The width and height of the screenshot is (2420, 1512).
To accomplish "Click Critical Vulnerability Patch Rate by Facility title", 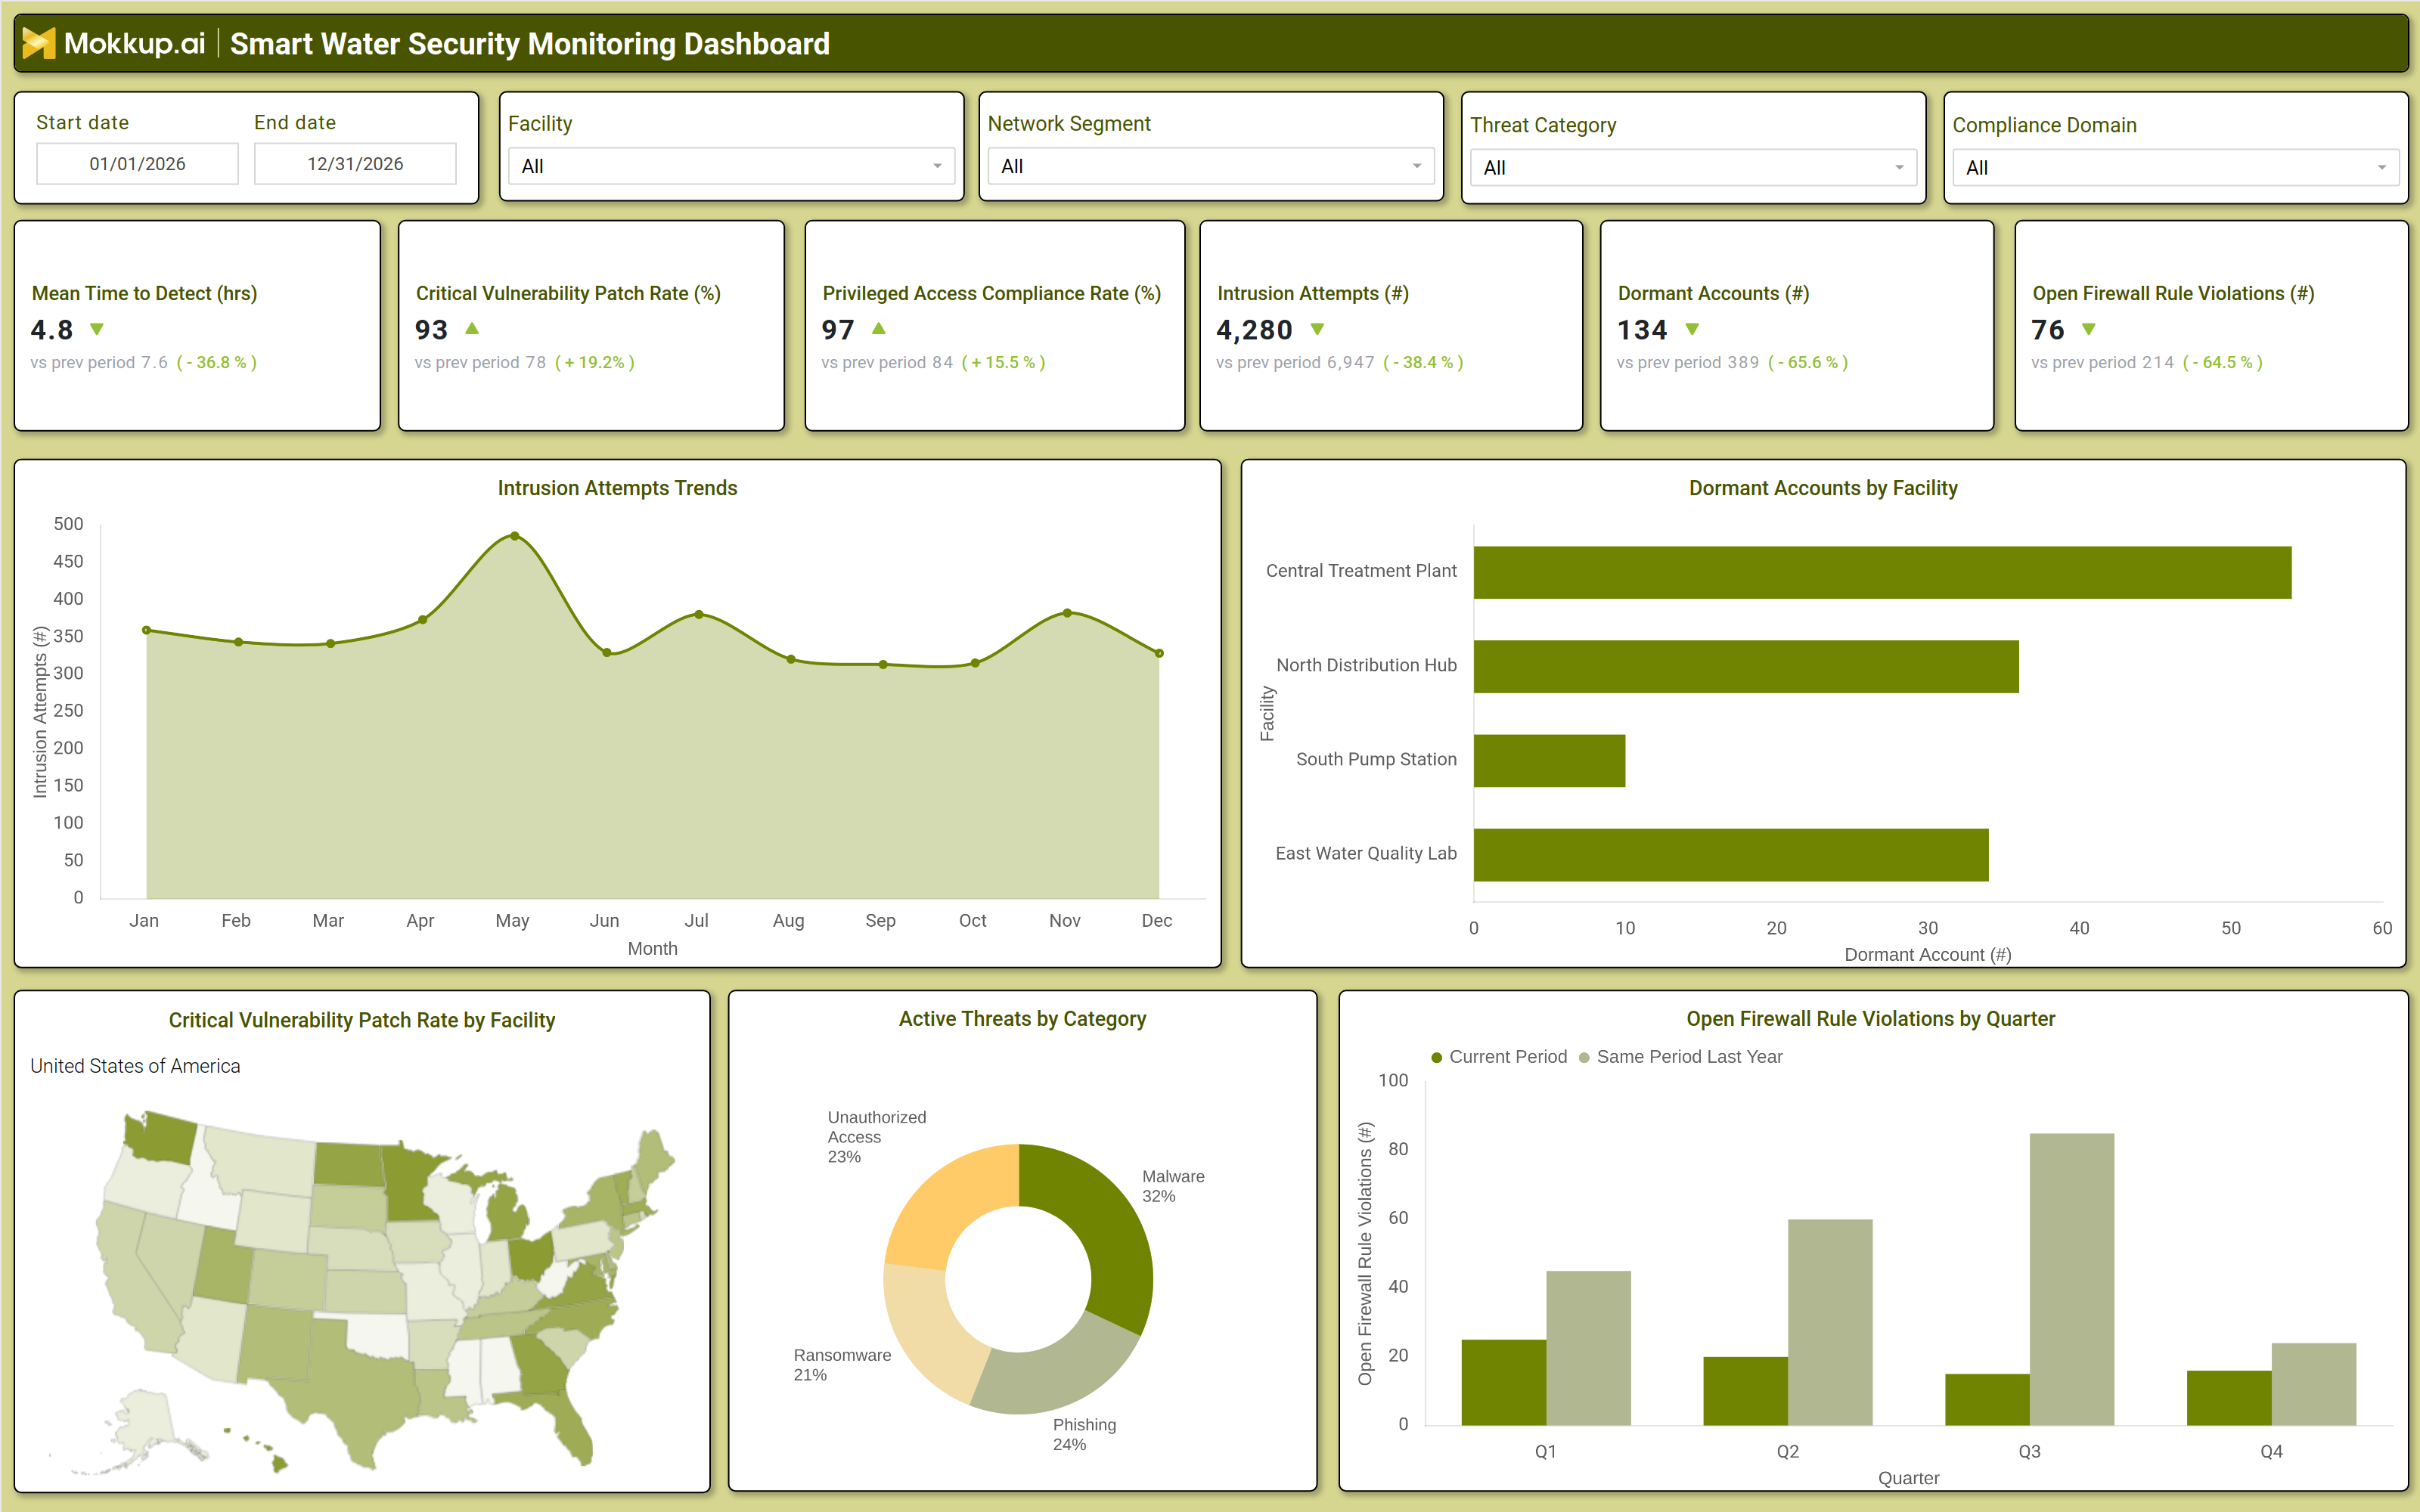I will pyautogui.click(x=362, y=1020).
